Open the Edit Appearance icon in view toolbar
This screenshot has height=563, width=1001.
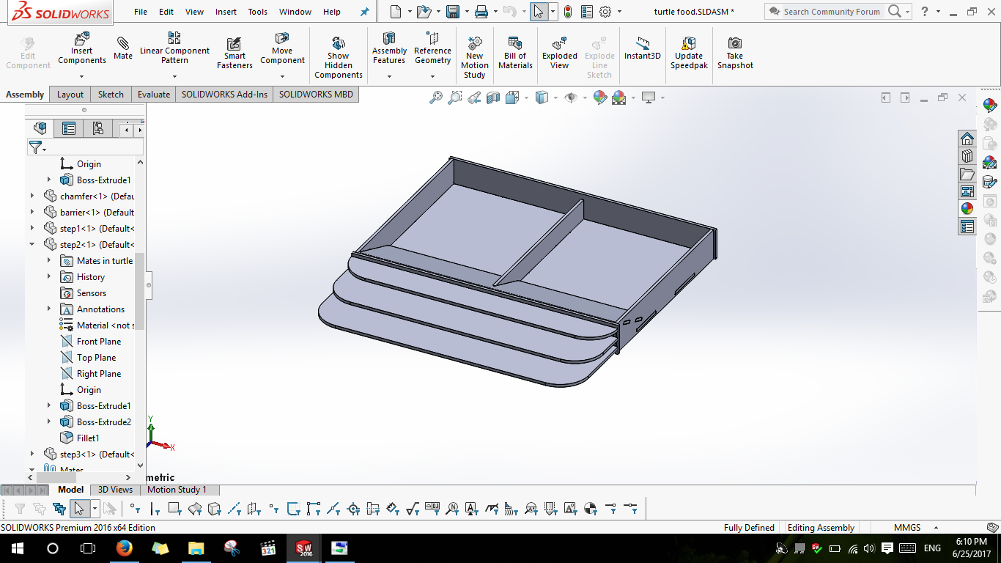599,97
